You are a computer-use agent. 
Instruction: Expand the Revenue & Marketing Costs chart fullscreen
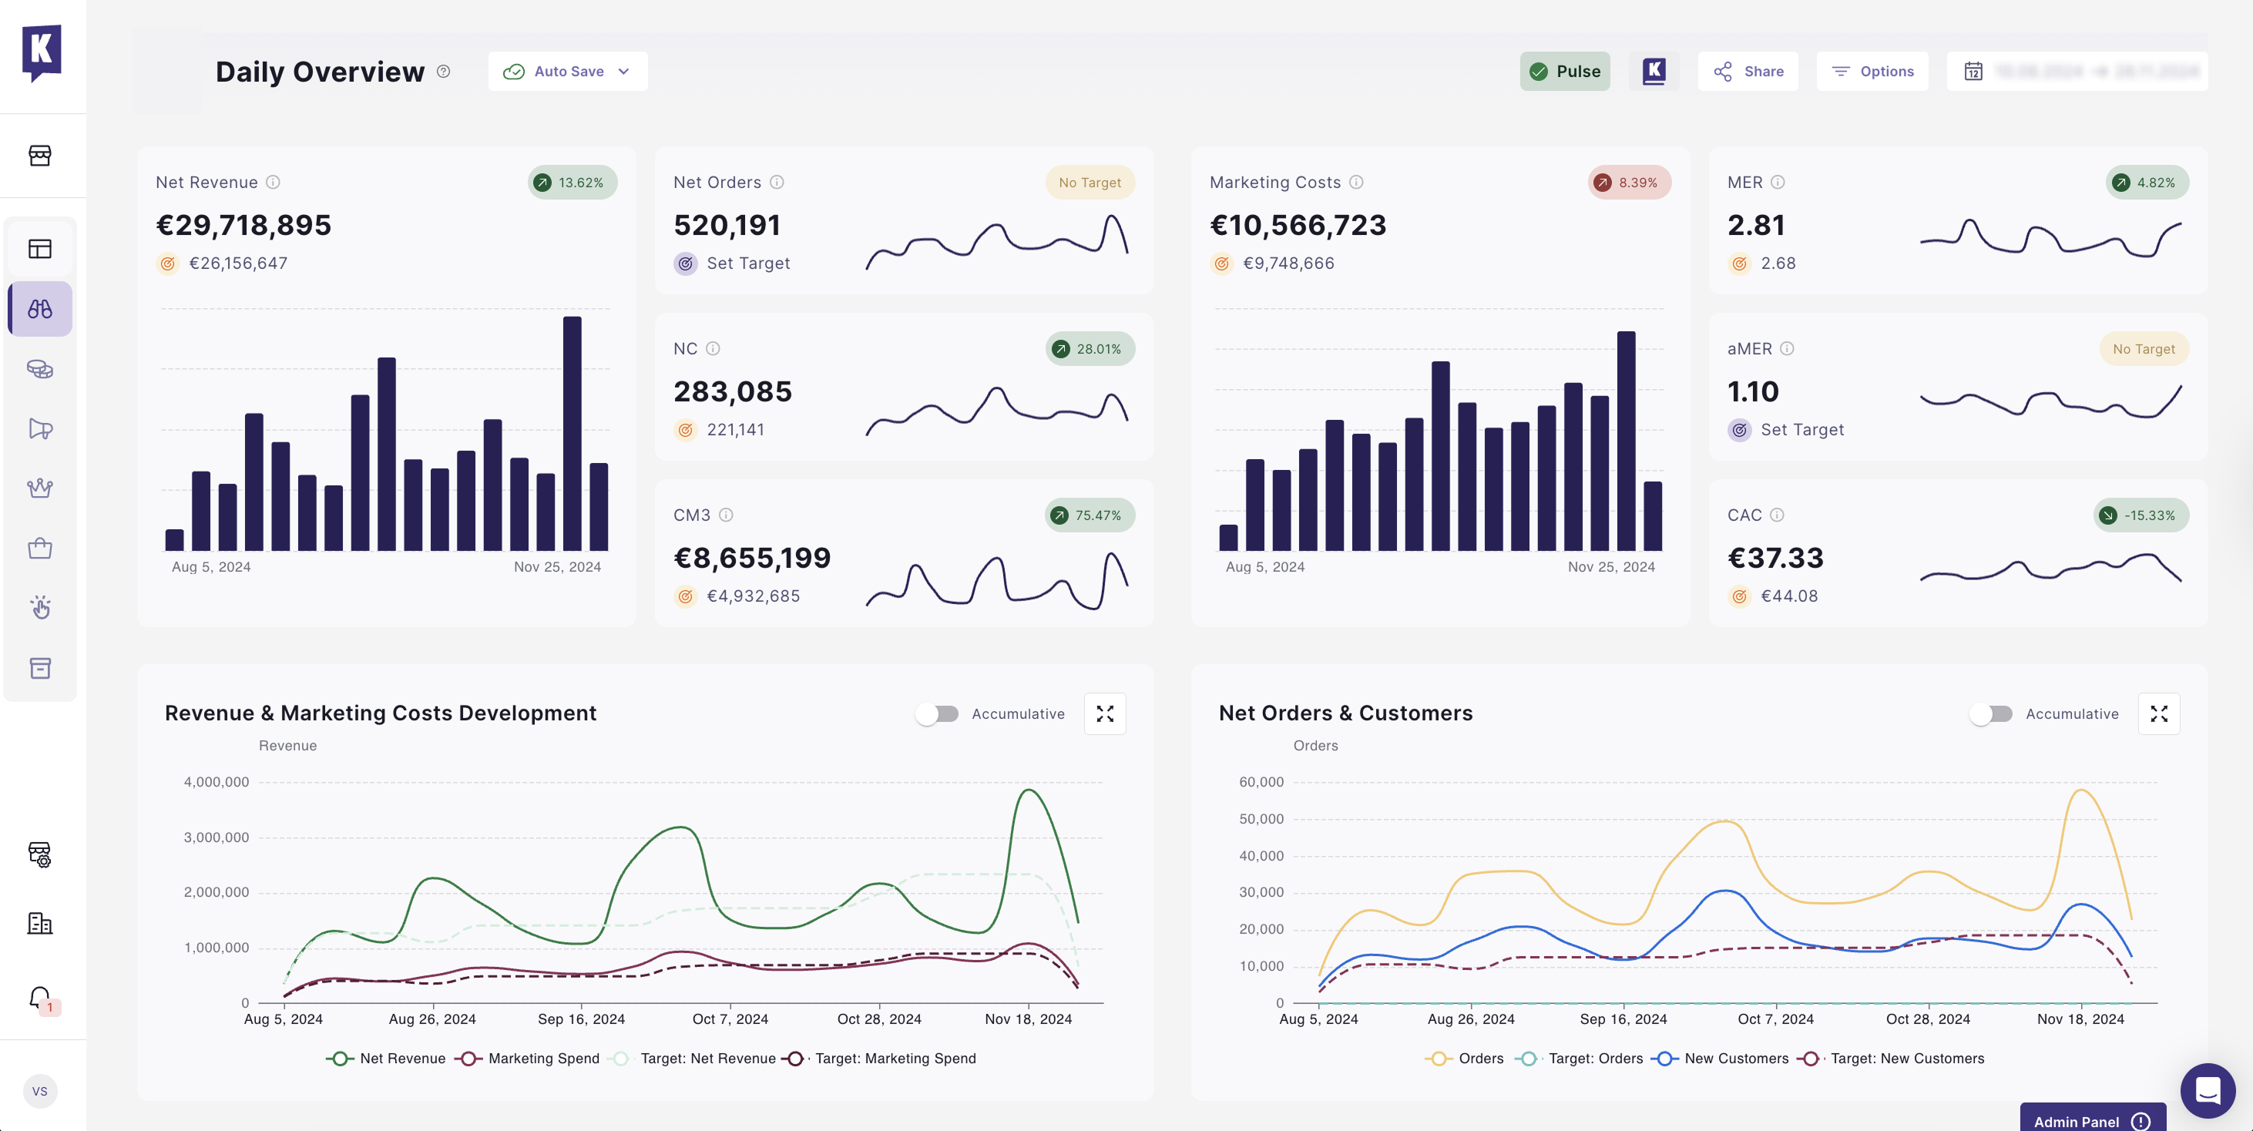tap(1105, 713)
